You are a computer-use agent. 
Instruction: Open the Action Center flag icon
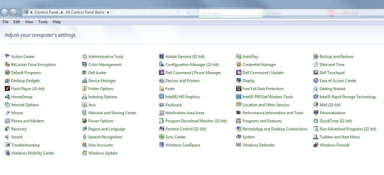7,56
